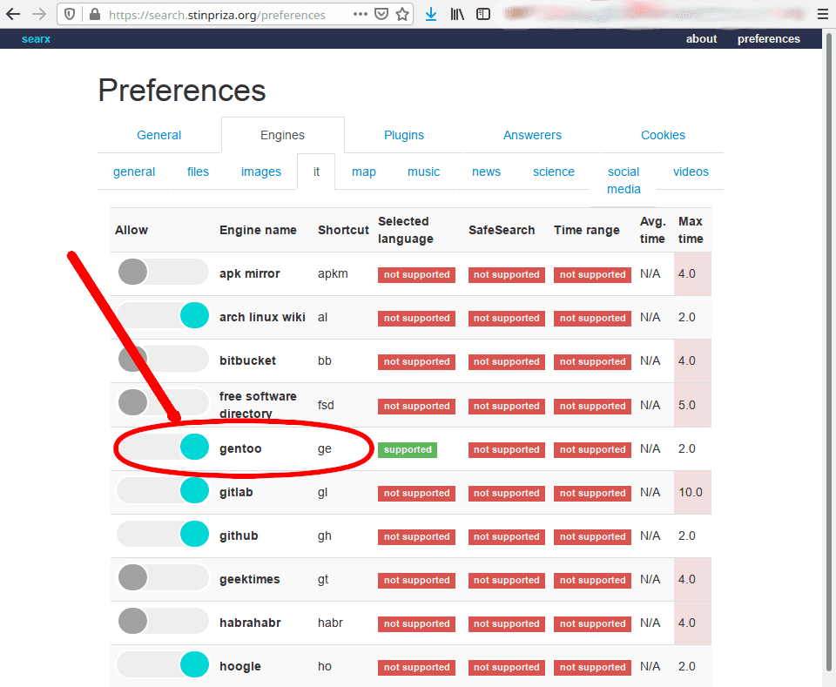
Task: Open the page actions three-dot menu
Action: pos(361,15)
